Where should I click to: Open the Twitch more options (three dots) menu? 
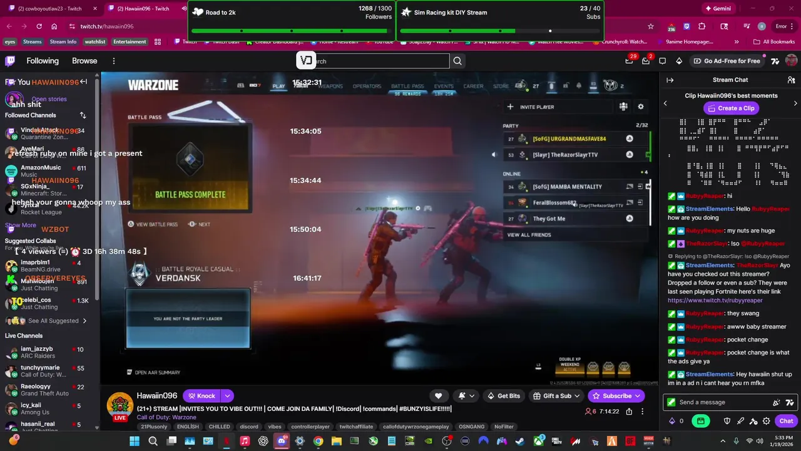pyautogui.click(x=113, y=61)
